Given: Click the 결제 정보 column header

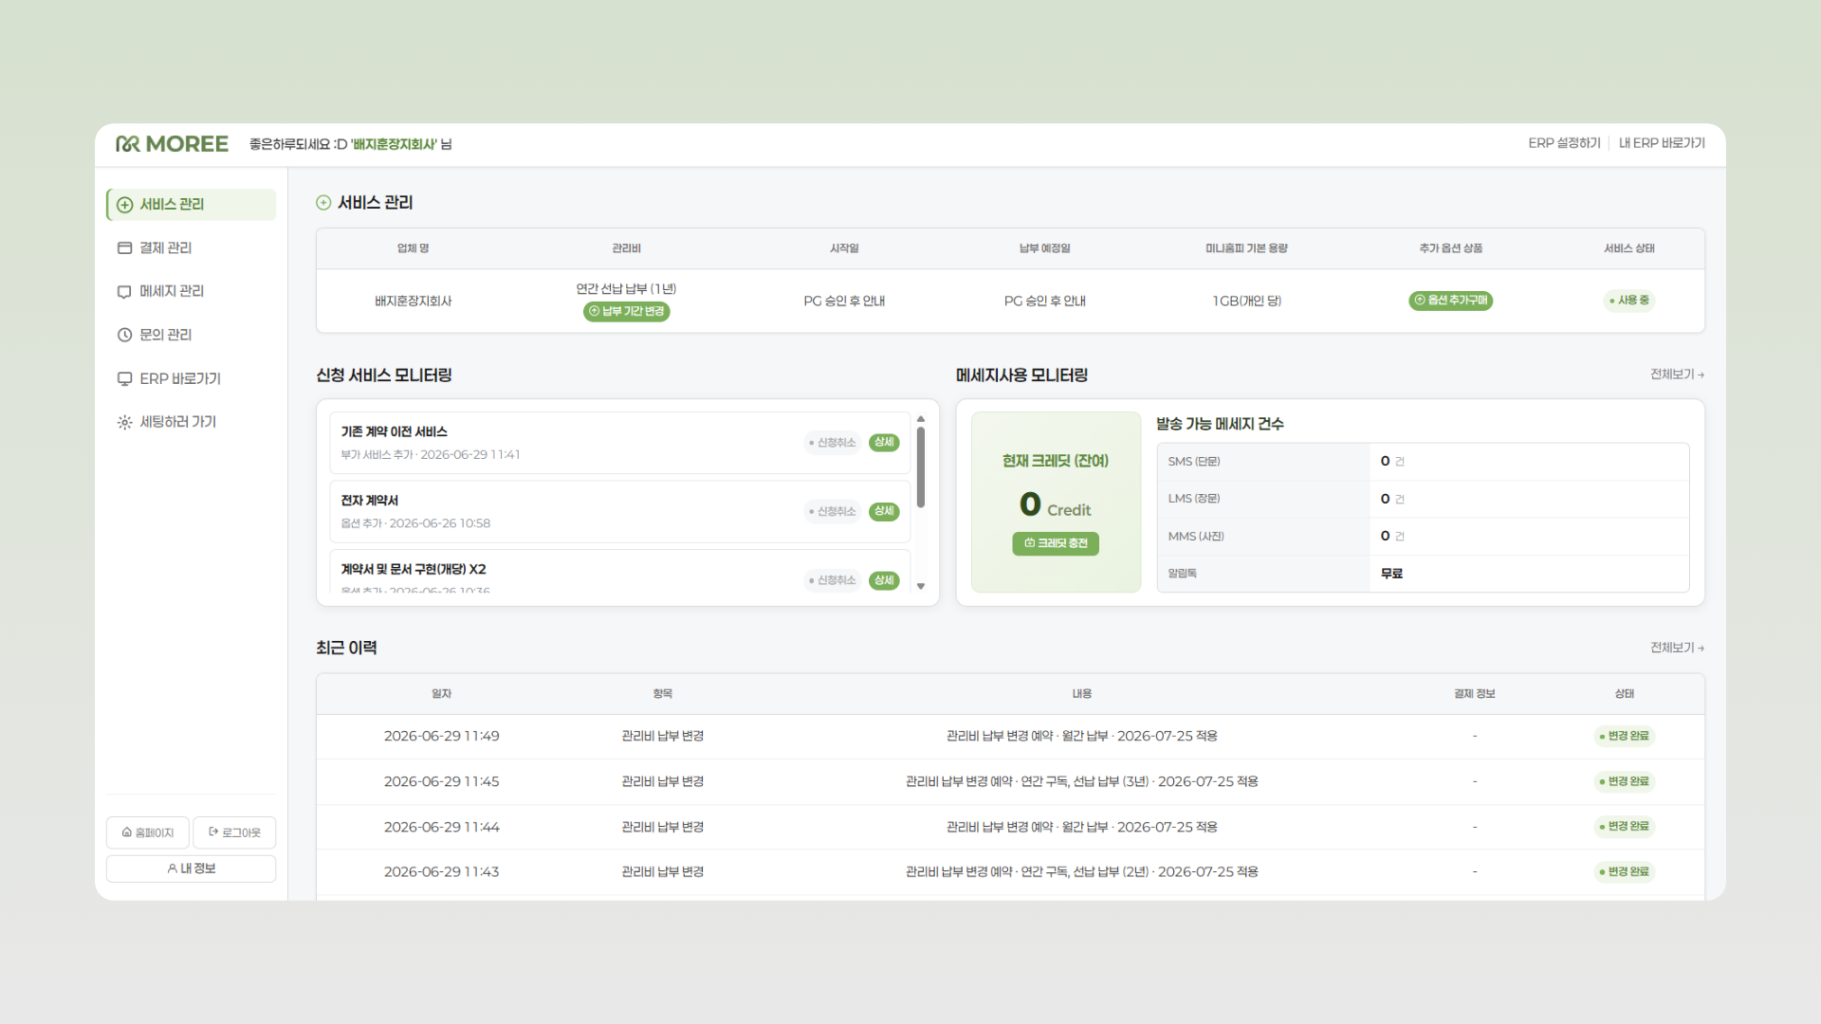Looking at the screenshot, I should pos(1474,694).
